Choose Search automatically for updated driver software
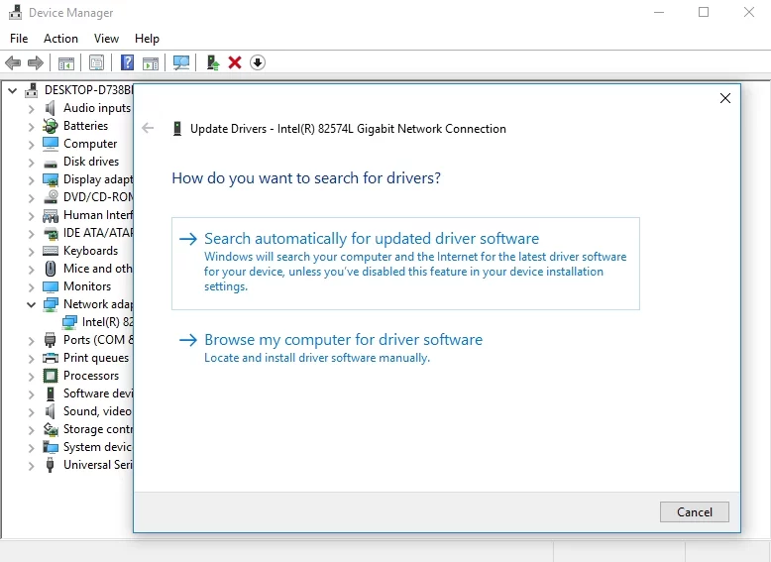 click(x=372, y=239)
